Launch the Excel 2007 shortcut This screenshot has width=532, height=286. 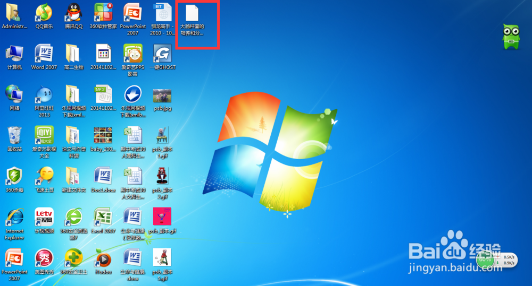coord(103,218)
